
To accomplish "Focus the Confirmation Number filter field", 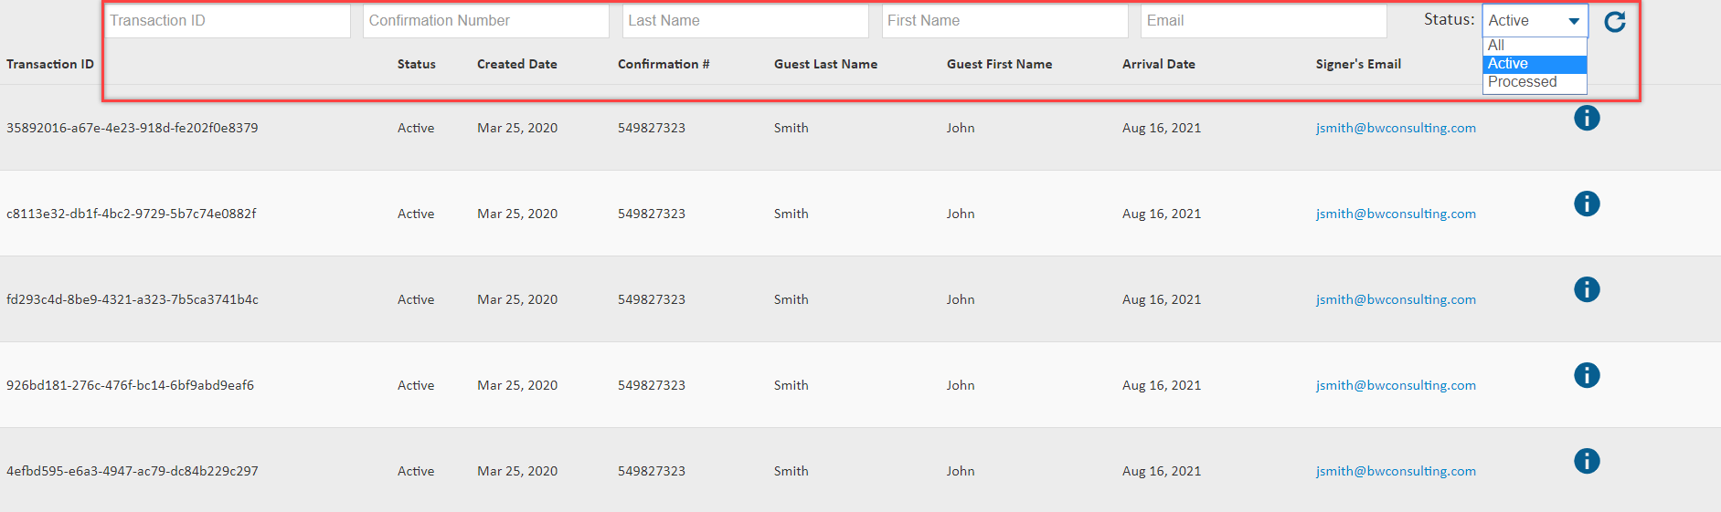I will 486,21.
